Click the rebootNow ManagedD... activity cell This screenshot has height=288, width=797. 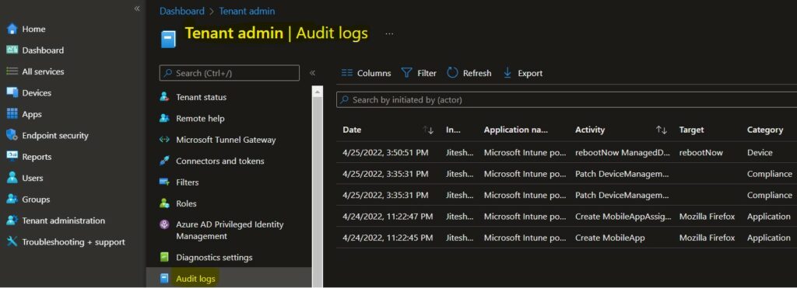tap(623, 152)
